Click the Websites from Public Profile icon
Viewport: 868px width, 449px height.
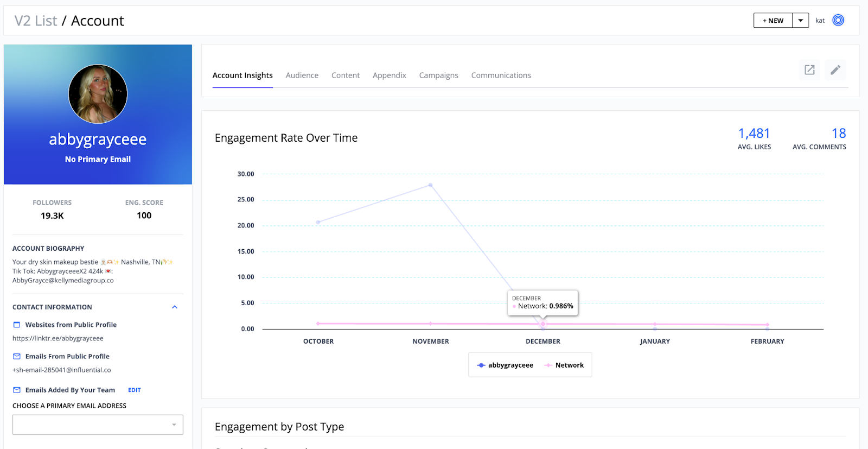click(17, 325)
